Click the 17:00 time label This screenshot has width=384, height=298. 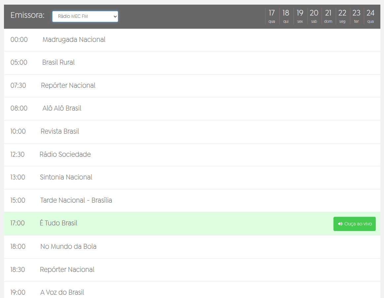coord(17,223)
